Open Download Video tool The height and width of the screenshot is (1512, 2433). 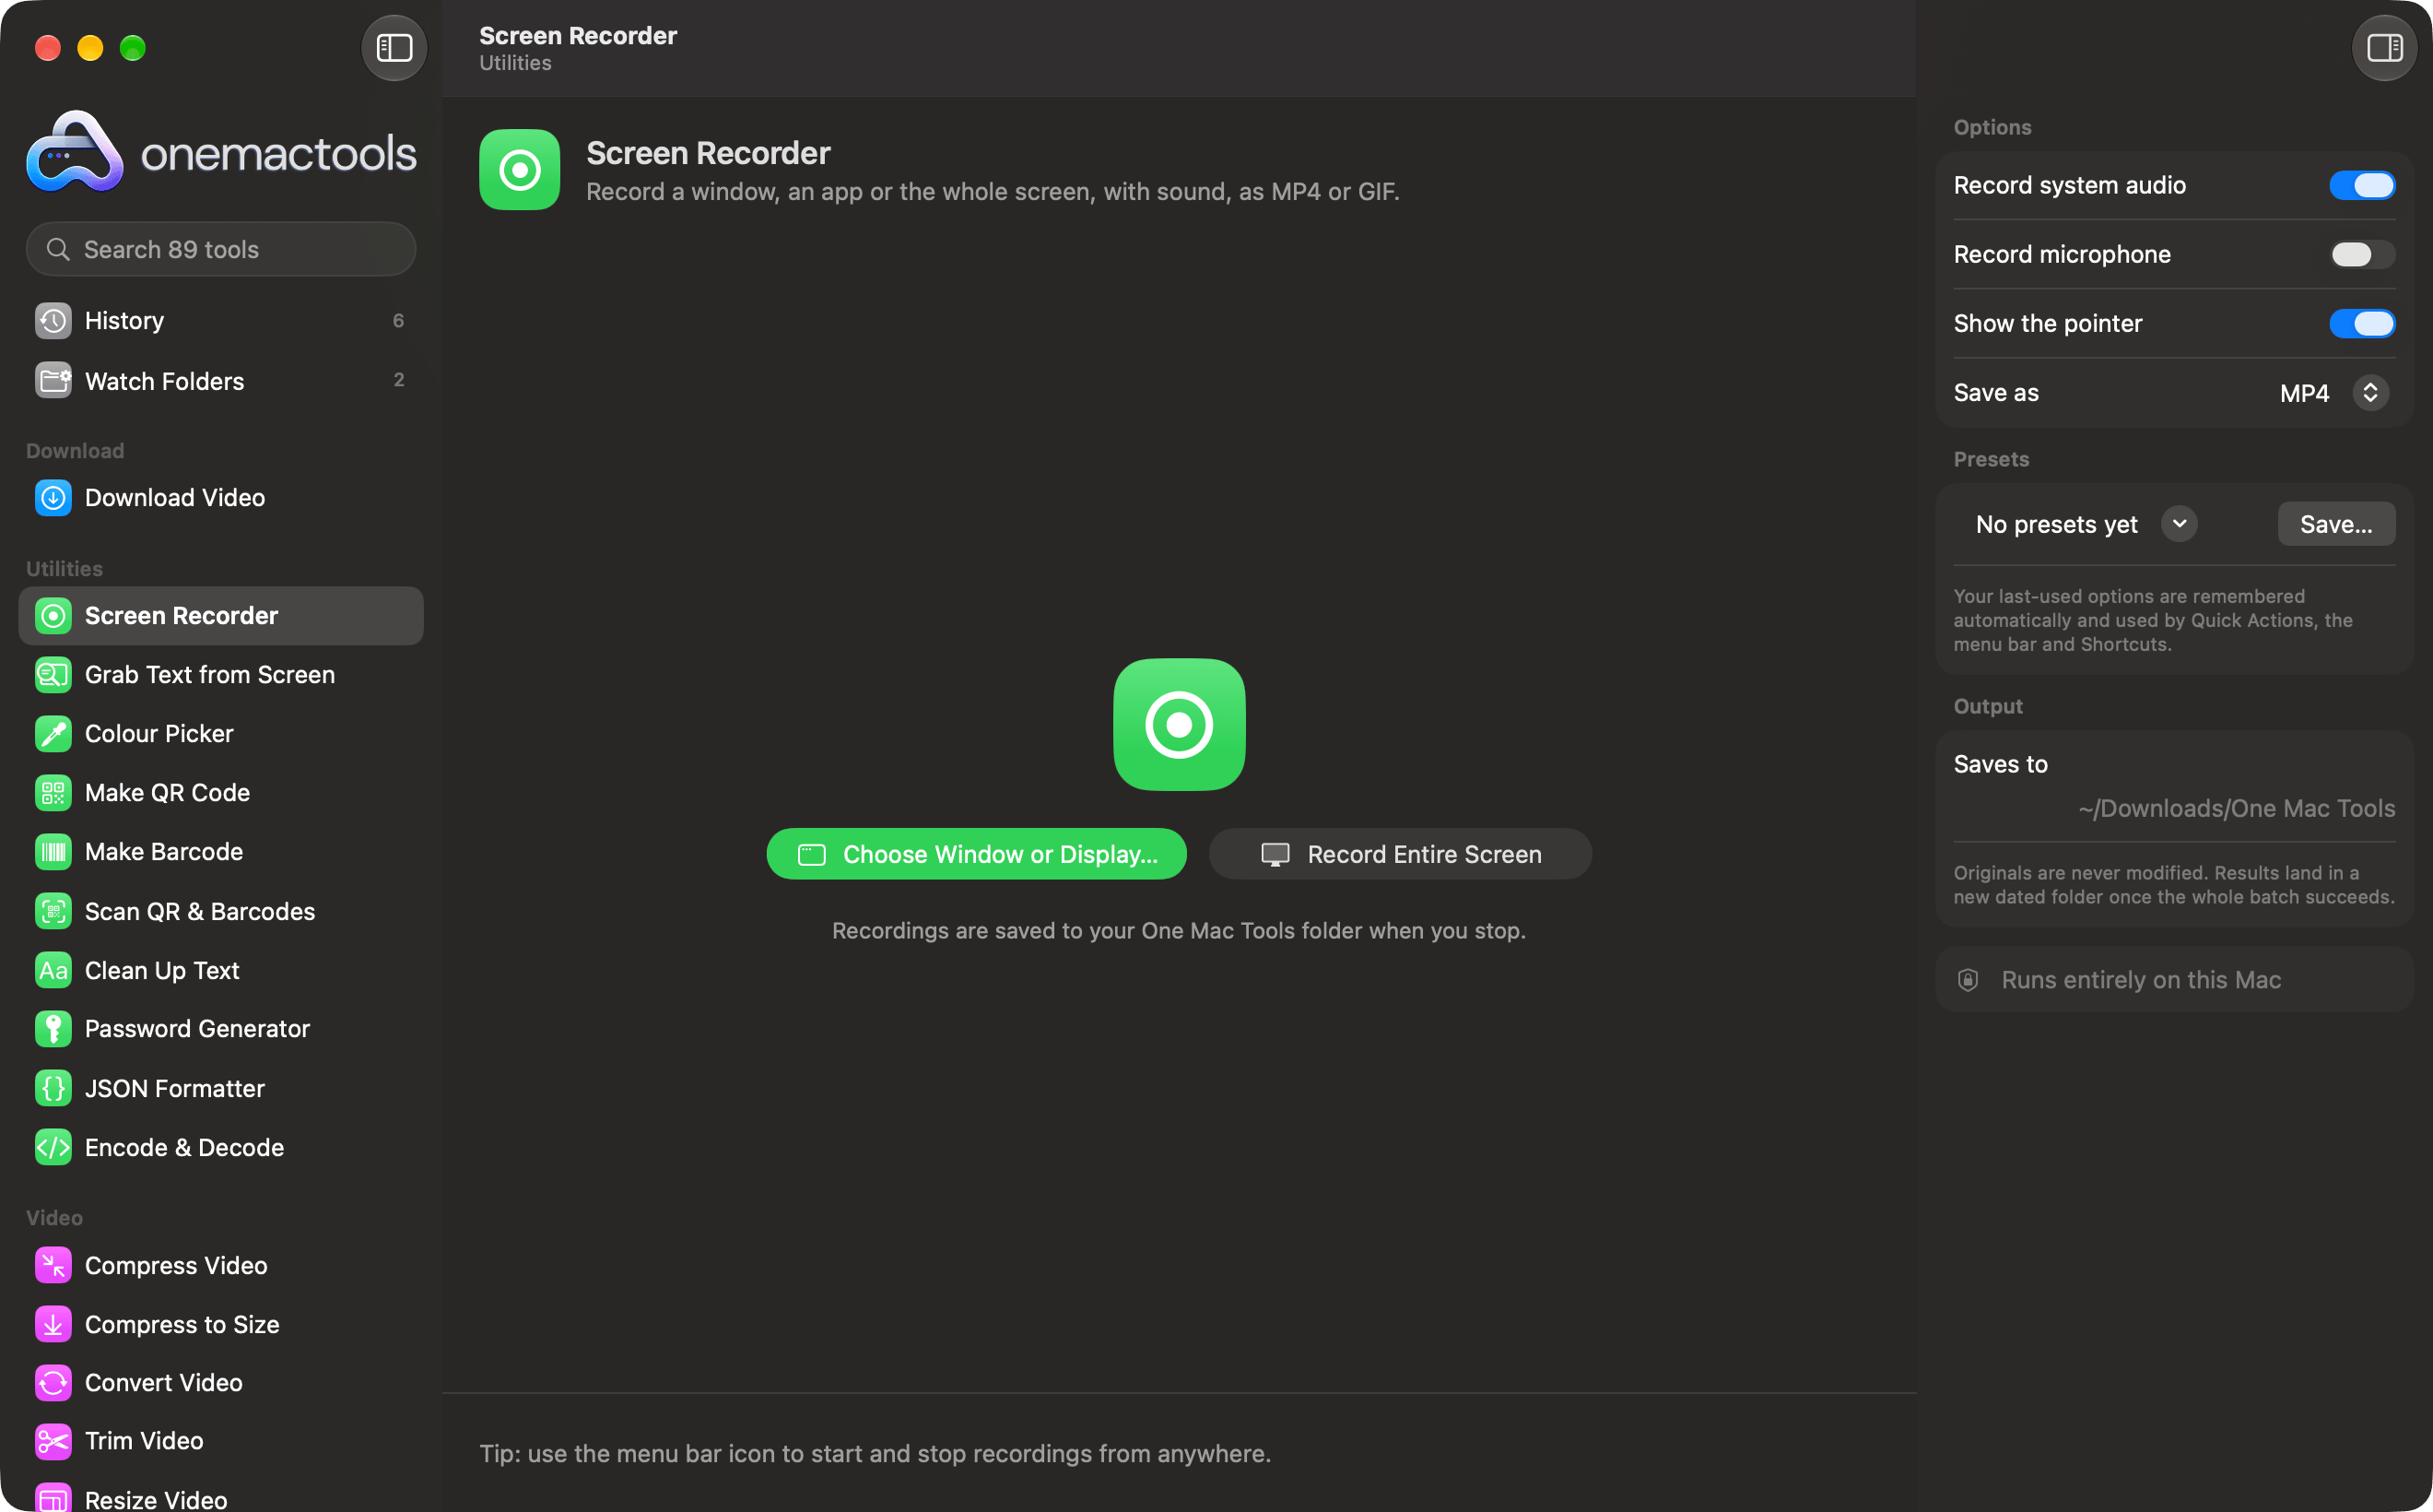click(x=221, y=498)
